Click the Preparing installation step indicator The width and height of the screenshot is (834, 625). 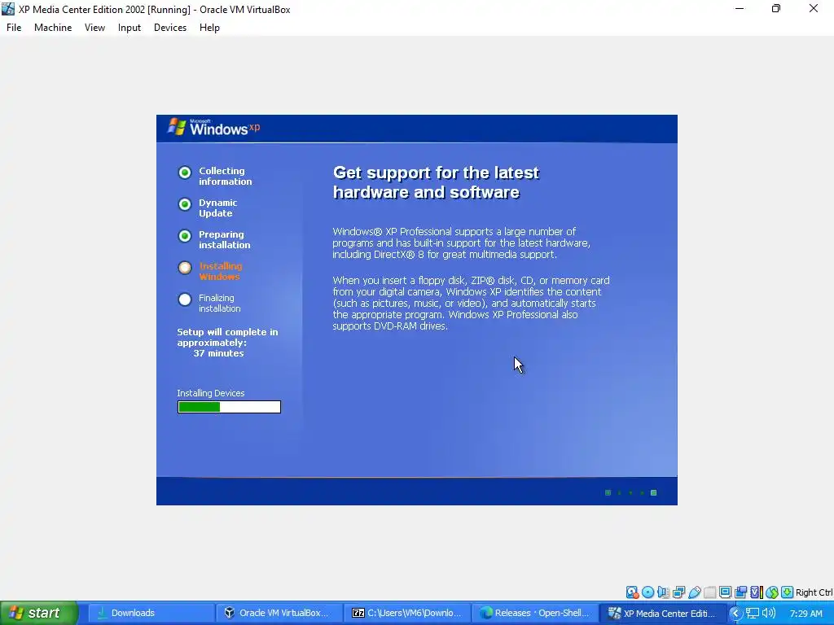[x=185, y=236]
